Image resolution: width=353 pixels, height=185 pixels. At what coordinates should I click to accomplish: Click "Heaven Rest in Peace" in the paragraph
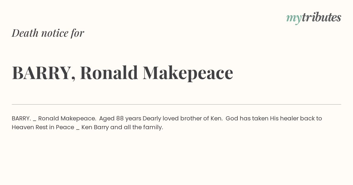tap(43, 127)
